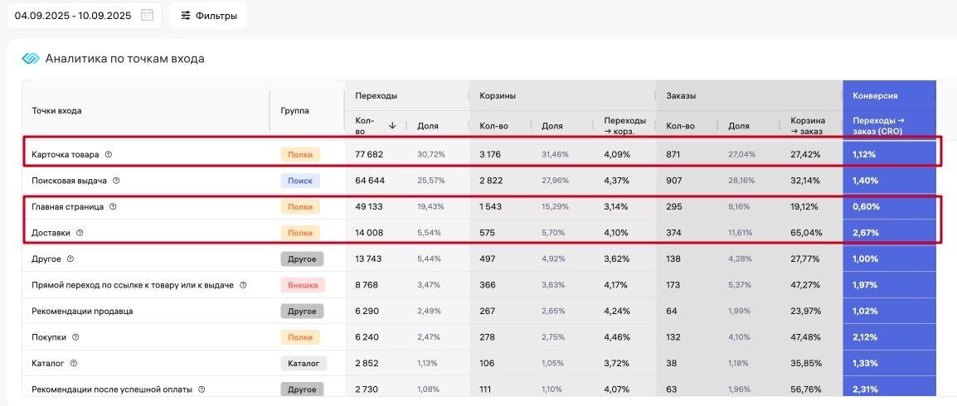This screenshot has height=406, width=957.
Task: Click the sort arrow in Переходы Кол-во column
Action: tap(392, 125)
